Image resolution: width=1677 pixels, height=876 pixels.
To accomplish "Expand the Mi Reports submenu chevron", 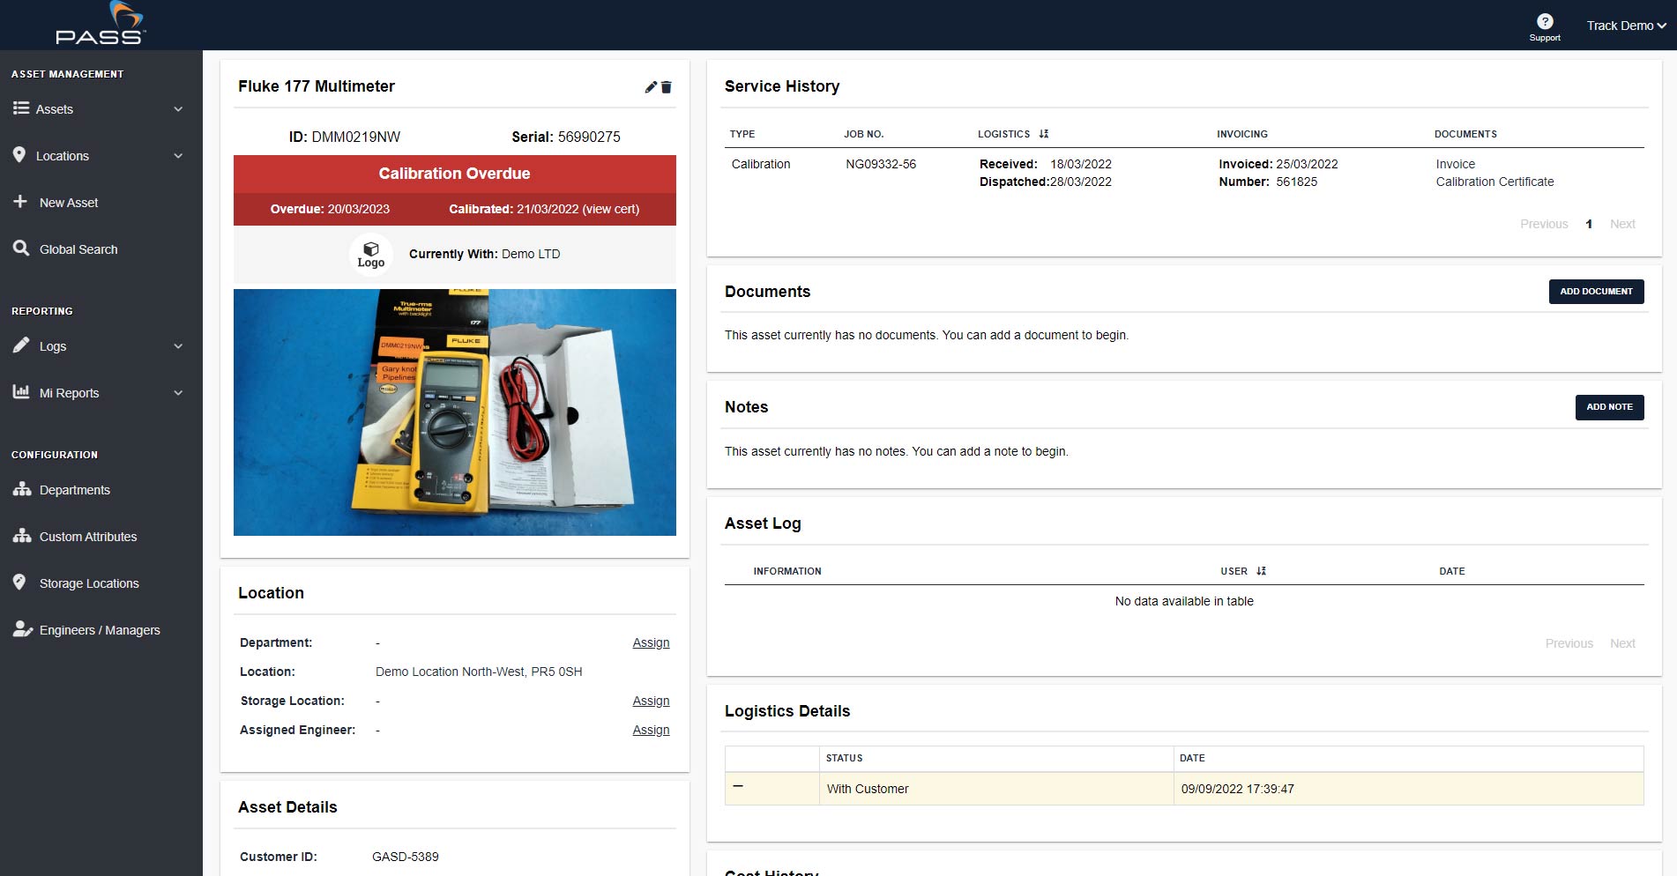I will (x=178, y=393).
